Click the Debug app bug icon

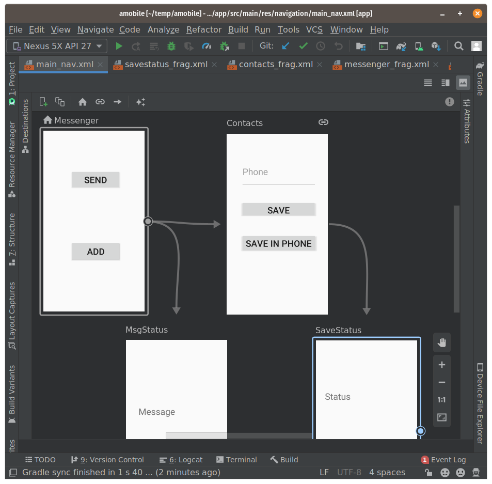coord(171,46)
